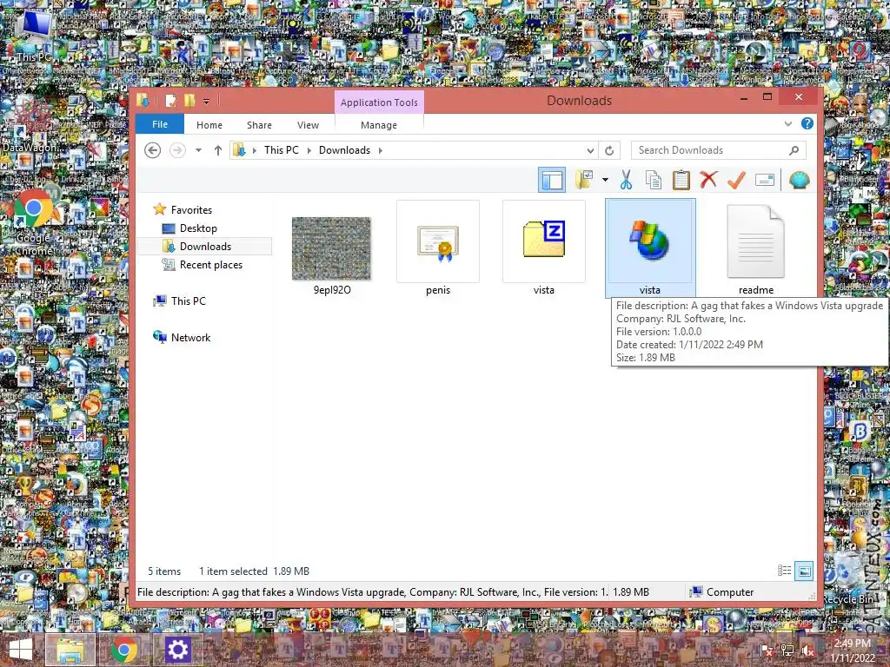
Task: Open the Windows Start button
Action: (21, 650)
